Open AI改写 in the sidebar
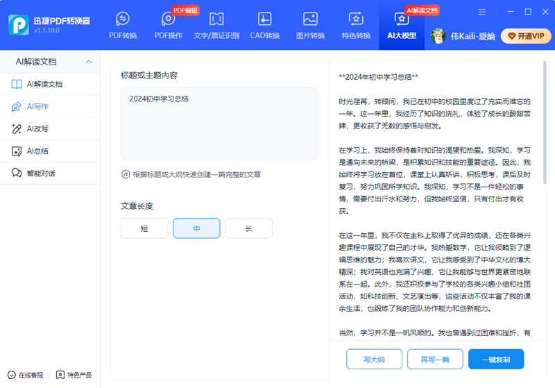The width and height of the screenshot is (555, 388). tap(50, 129)
